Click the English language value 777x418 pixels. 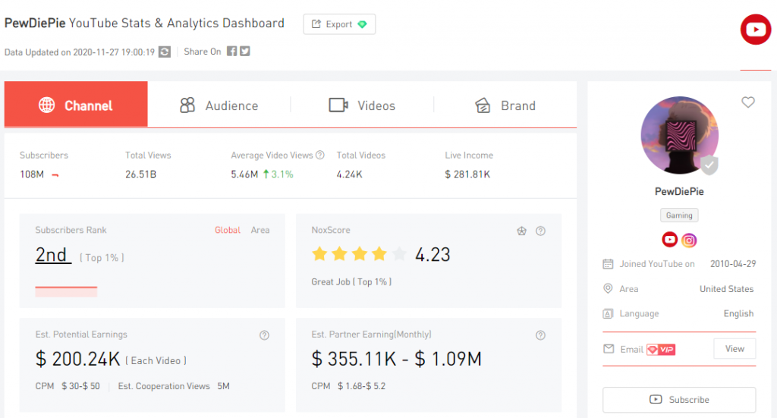coord(738,313)
